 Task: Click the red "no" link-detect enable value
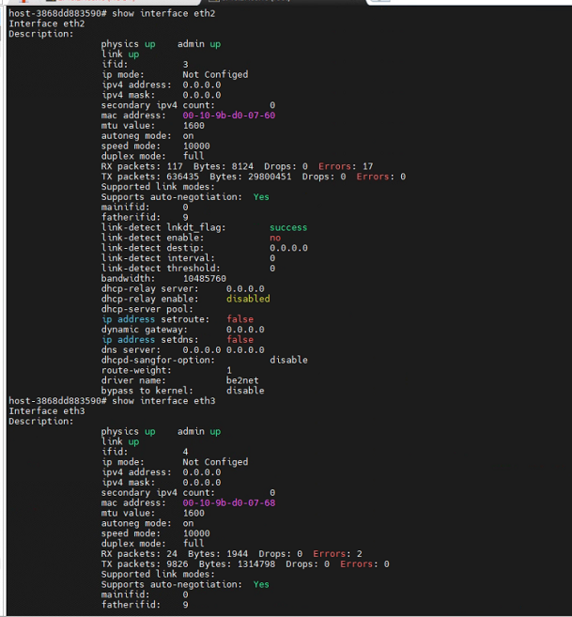tap(275, 238)
